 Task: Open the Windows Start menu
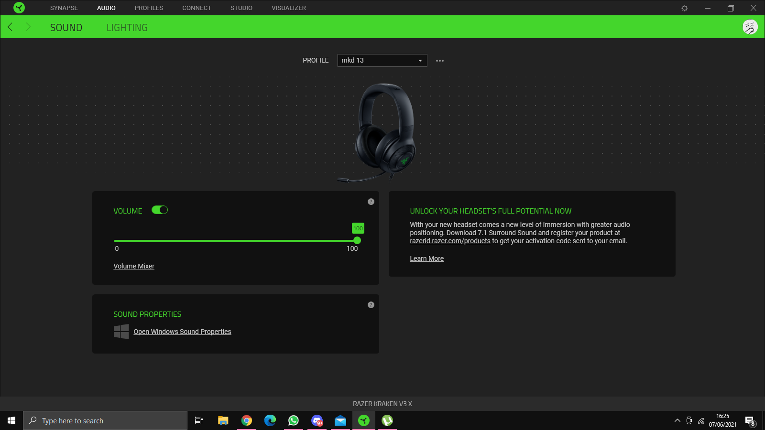11,420
